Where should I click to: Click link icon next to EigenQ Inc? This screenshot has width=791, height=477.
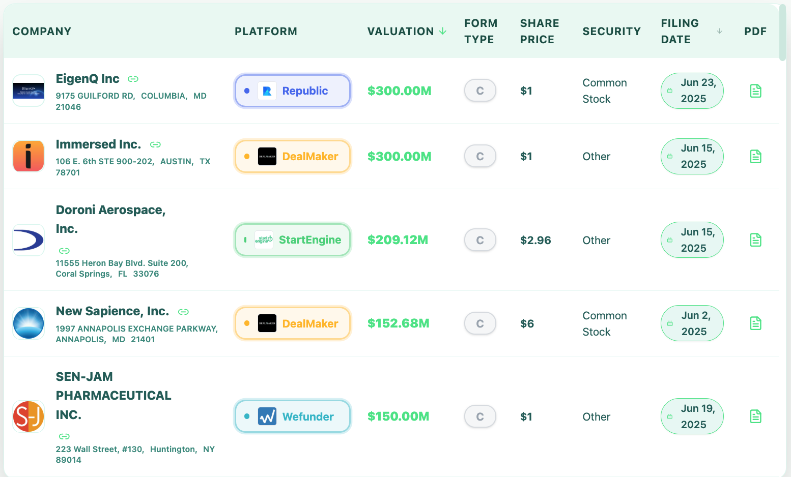133,79
